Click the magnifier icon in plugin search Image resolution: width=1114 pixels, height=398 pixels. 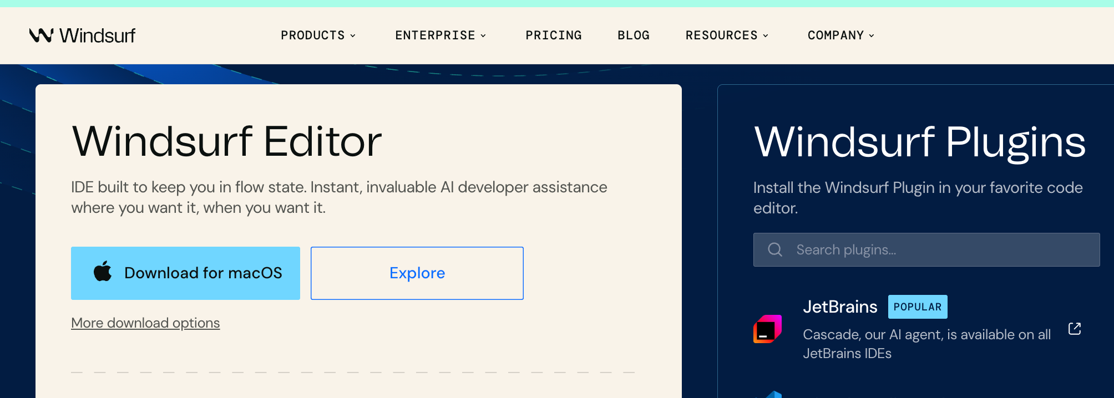(x=775, y=250)
